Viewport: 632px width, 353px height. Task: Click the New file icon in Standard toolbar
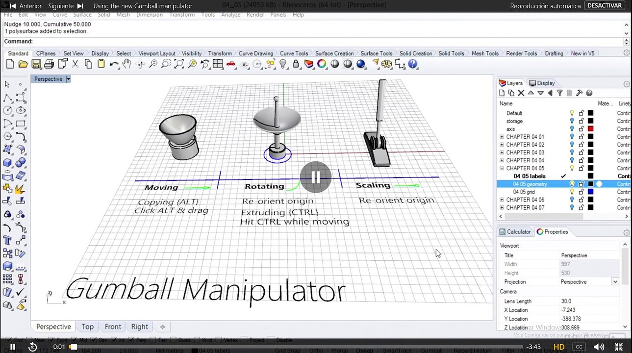(x=10, y=64)
